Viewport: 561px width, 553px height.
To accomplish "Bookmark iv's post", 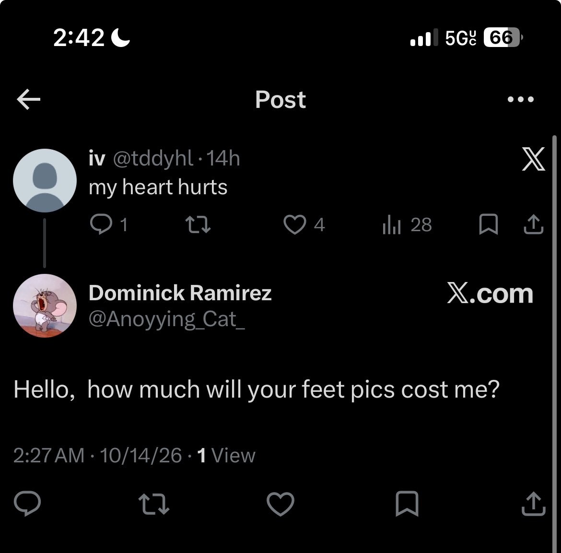I will 489,224.
